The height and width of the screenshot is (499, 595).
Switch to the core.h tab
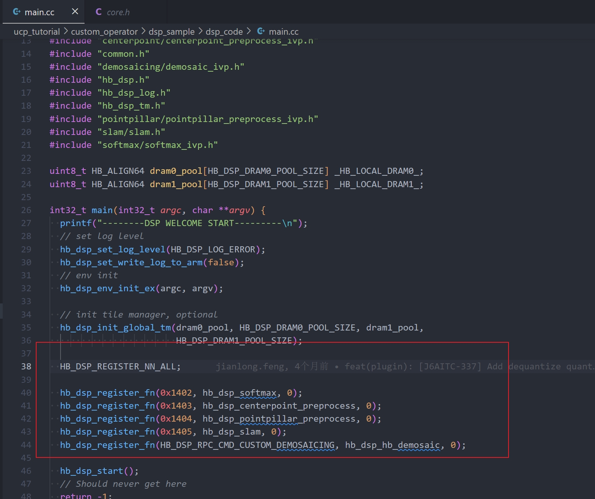(x=118, y=12)
